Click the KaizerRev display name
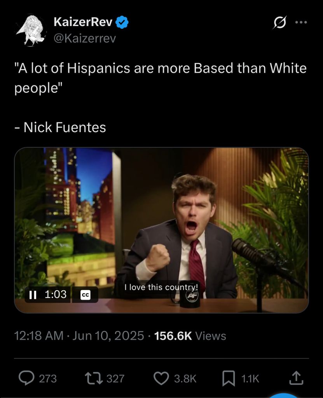The height and width of the screenshot is (398, 323). [83, 22]
